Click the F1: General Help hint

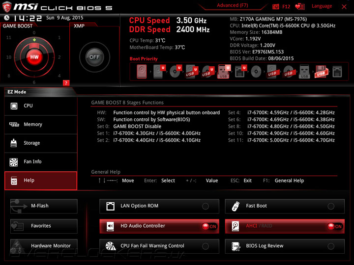(x=283, y=181)
